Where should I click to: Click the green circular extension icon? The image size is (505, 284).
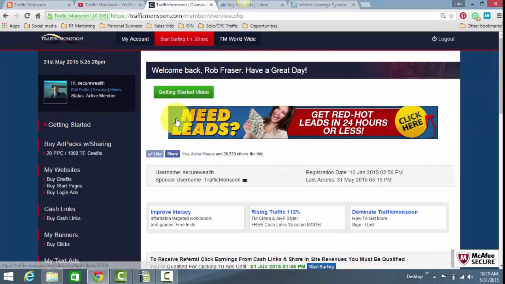click(475, 16)
